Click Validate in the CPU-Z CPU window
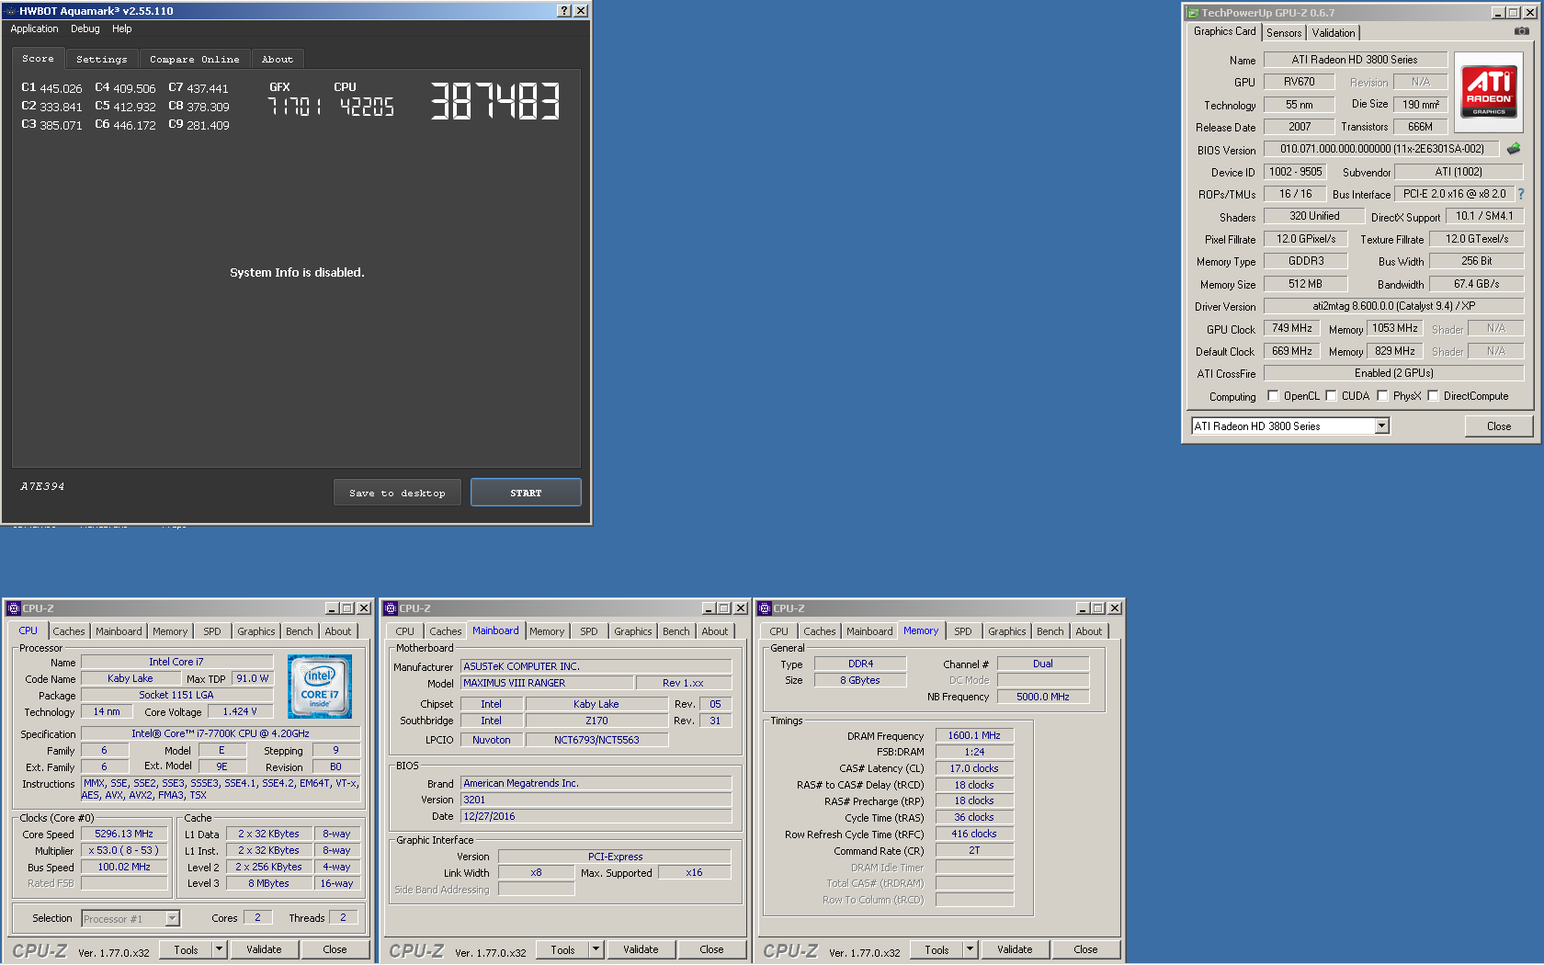 pos(264,949)
